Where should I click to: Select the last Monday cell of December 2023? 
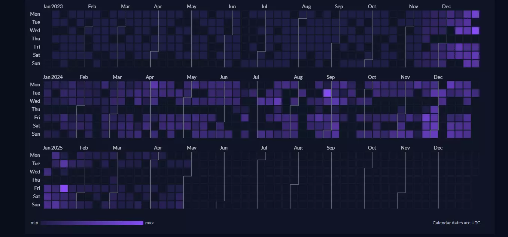(475, 14)
